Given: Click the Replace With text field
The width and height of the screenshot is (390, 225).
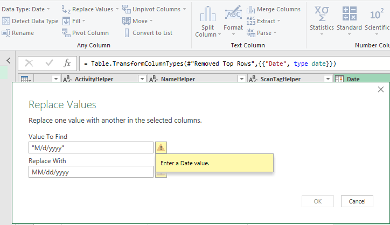Looking at the screenshot, I should pos(91,172).
